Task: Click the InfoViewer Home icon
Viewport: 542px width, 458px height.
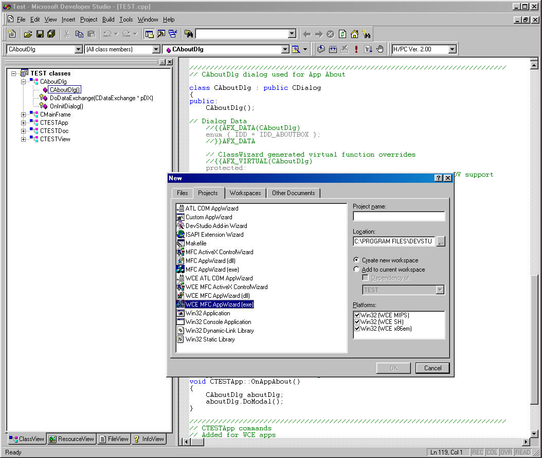Action: 354,34
